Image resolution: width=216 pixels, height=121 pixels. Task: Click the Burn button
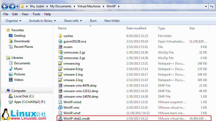(93, 21)
